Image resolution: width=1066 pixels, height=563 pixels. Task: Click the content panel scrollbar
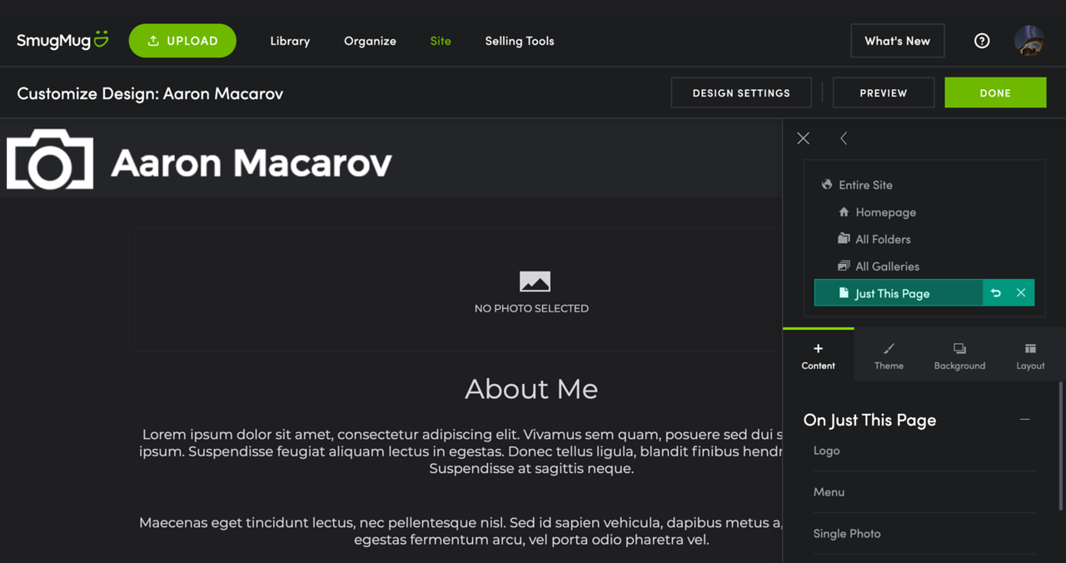coord(1061,446)
